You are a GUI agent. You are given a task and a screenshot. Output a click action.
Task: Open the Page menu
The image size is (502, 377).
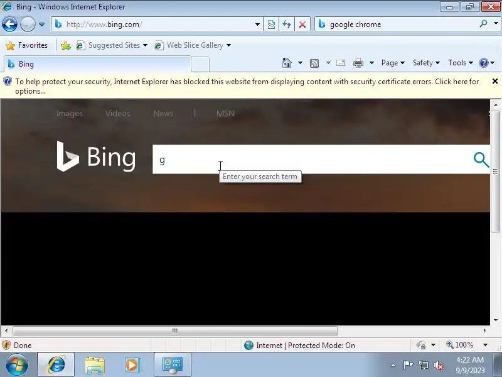pyautogui.click(x=393, y=63)
